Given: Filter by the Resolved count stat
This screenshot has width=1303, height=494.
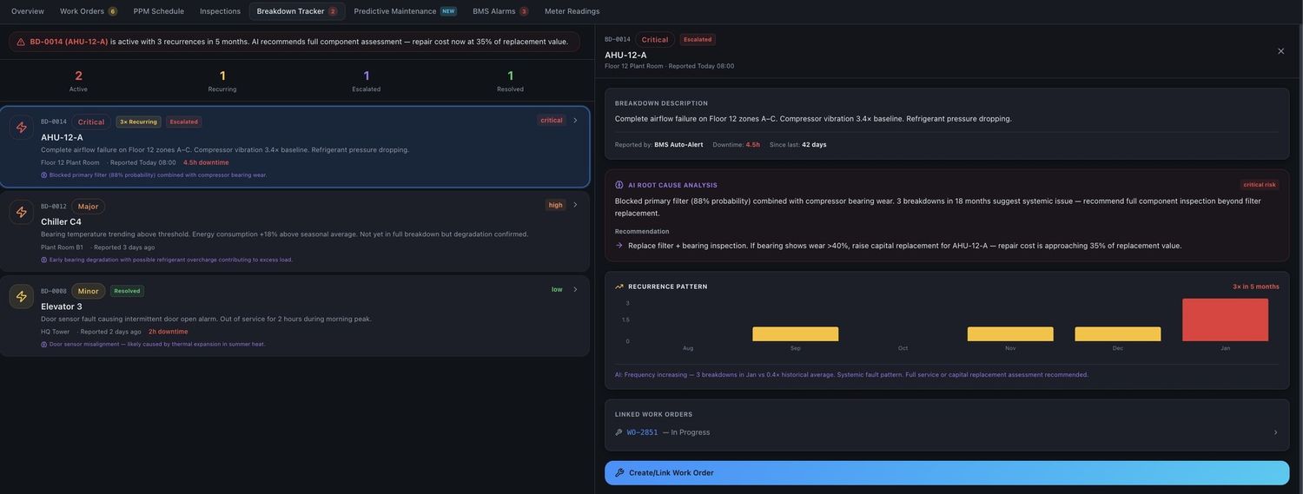Looking at the screenshot, I should pos(511,81).
